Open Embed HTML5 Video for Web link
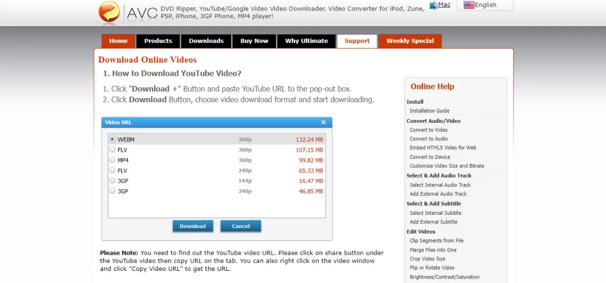 point(443,148)
